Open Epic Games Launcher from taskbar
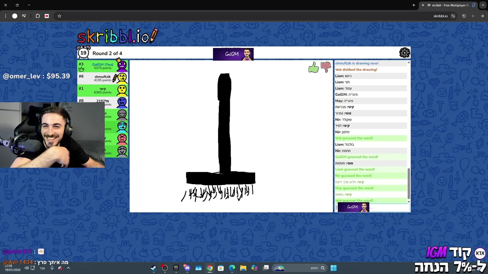The image size is (488, 274). coord(176,268)
